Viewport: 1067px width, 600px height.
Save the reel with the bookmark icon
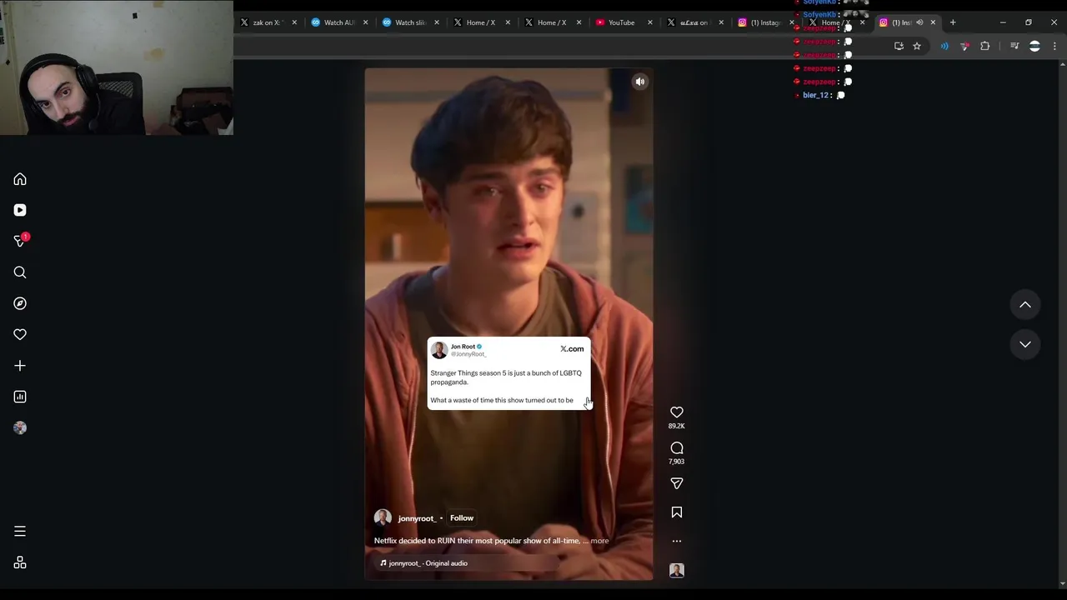[x=677, y=512]
